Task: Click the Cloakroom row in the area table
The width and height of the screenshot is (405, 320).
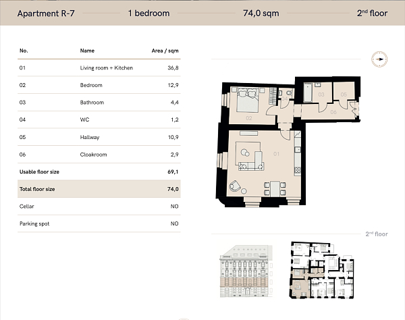Action: [99, 155]
